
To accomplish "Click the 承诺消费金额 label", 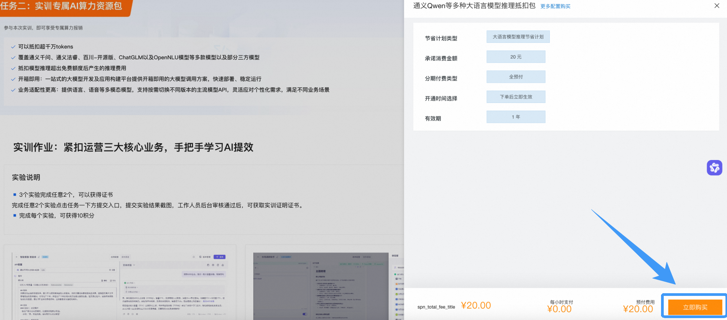I will [441, 58].
